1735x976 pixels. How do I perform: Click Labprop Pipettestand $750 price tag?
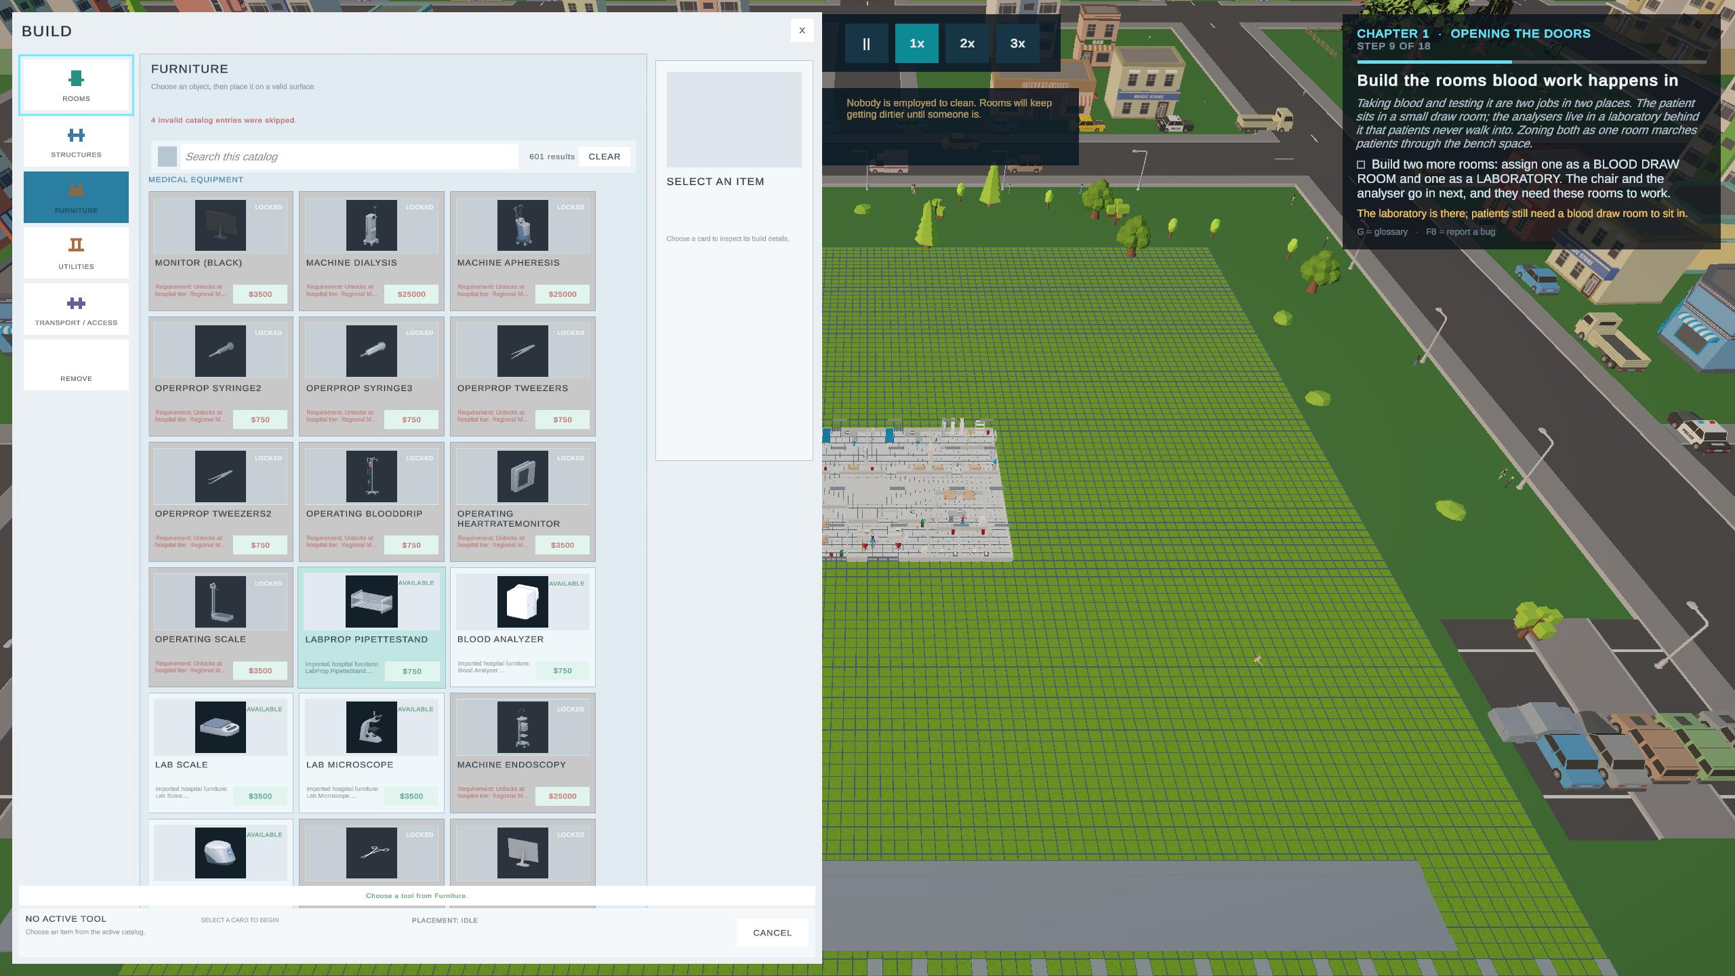pyautogui.click(x=411, y=672)
